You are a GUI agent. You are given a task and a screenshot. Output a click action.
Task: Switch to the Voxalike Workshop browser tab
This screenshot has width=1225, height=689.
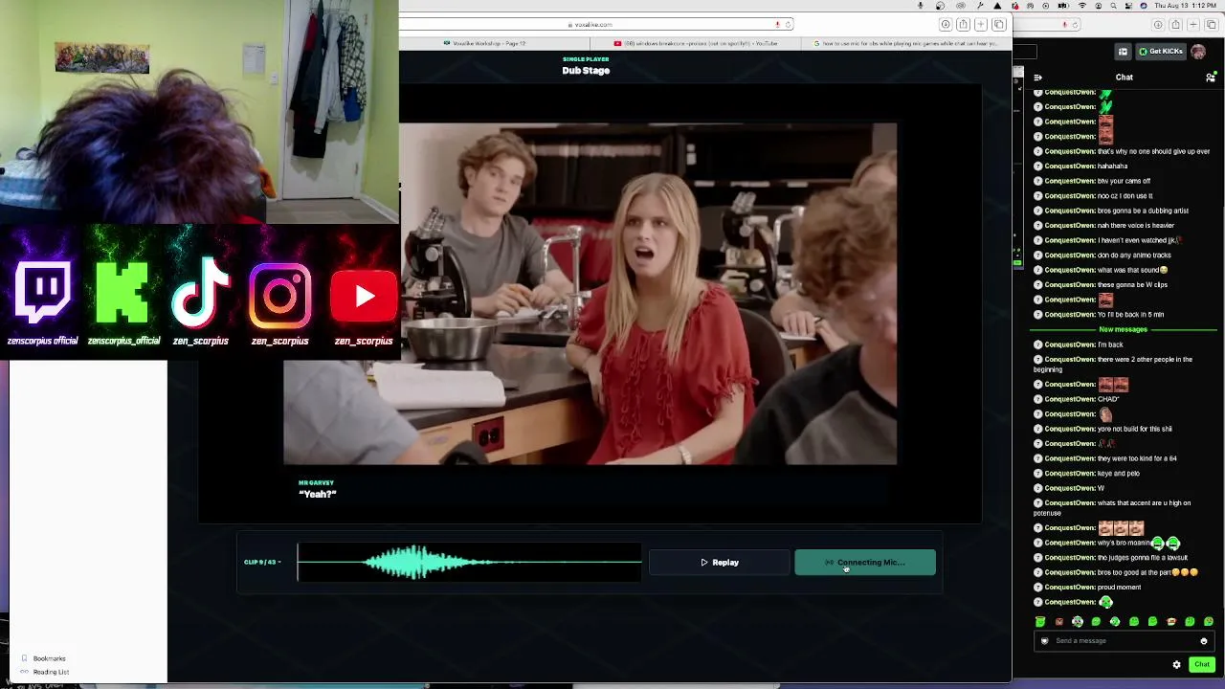[484, 43]
